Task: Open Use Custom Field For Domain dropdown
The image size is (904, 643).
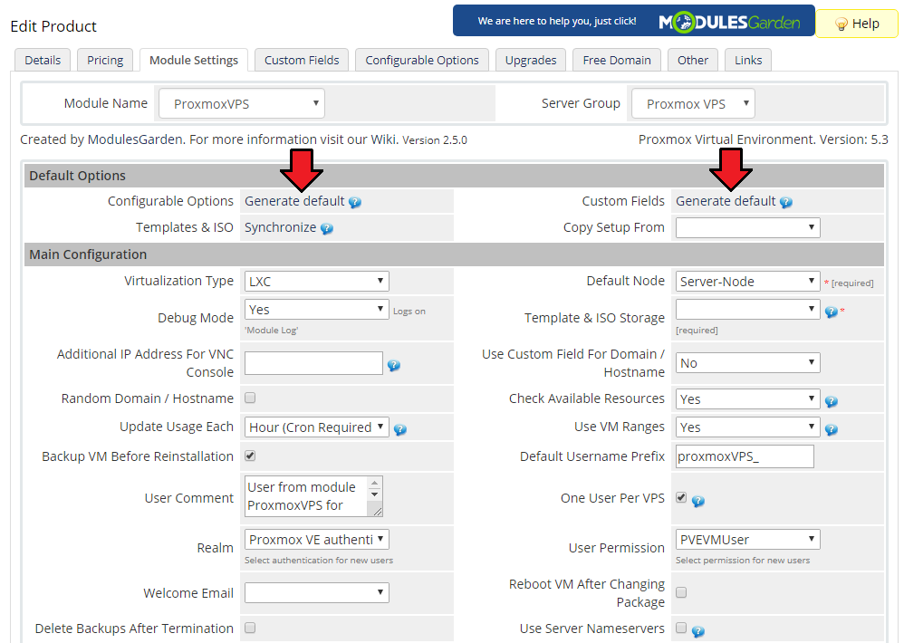Action: (748, 363)
